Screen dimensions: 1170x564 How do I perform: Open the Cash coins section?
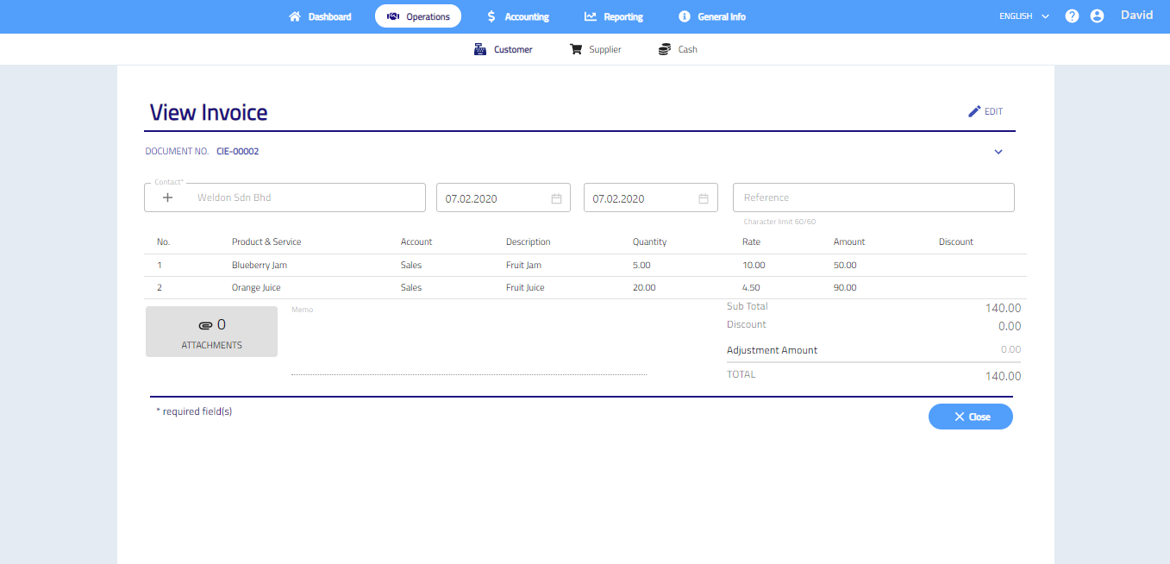[678, 49]
